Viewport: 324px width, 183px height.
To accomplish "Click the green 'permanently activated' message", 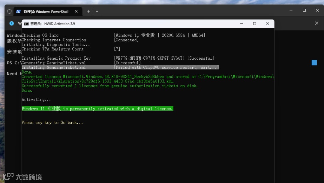I will coord(97,109).
